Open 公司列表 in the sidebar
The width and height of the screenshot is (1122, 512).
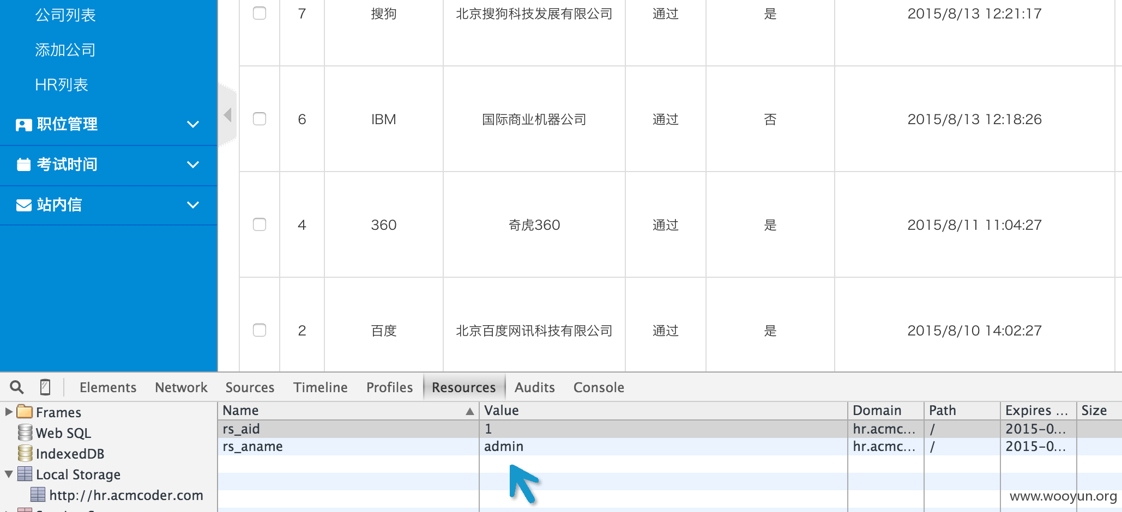pyautogui.click(x=65, y=15)
